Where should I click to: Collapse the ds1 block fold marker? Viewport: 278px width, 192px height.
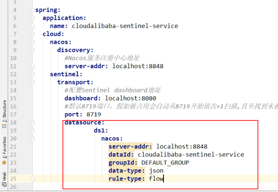(x=32, y=131)
